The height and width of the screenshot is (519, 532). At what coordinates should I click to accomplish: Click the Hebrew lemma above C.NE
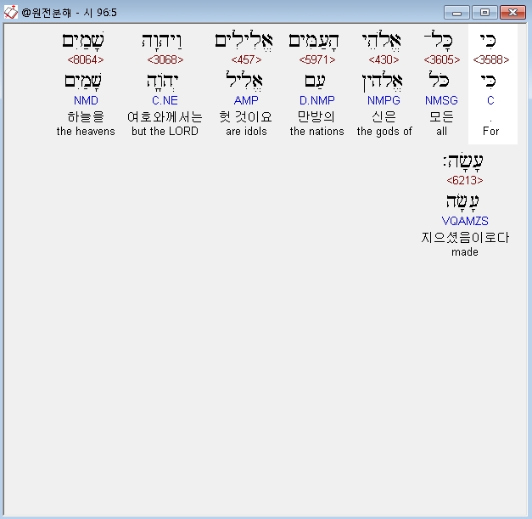pyautogui.click(x=162, y=82)
